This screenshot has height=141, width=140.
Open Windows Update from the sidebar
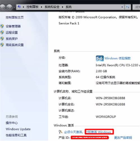point(18,129)
